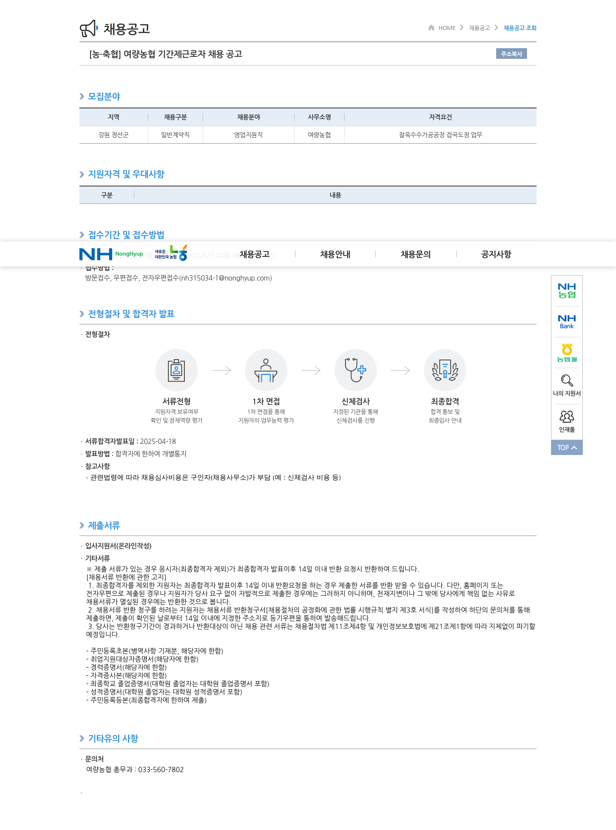
Task: Click the 강원 정선군 table cell
Action: pos(114,135)
